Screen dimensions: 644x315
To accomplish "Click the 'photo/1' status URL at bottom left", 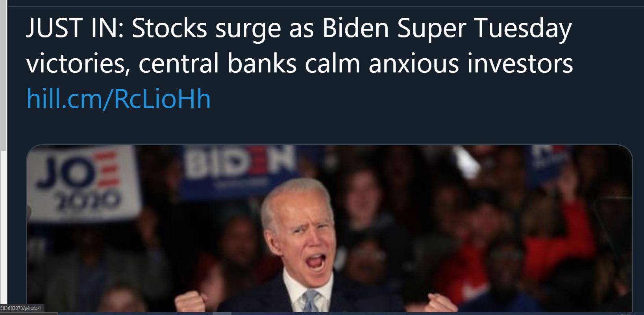I will pos(22,308).
